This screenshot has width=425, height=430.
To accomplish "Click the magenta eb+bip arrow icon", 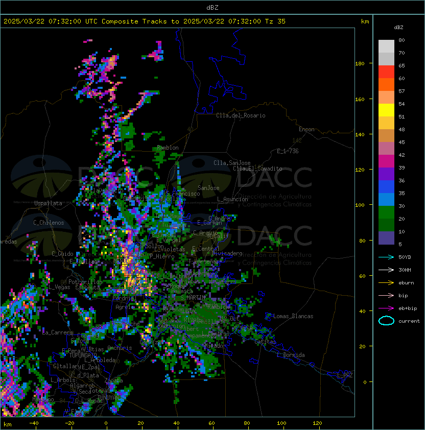I will pyautogui.click(x=386, y=308).
